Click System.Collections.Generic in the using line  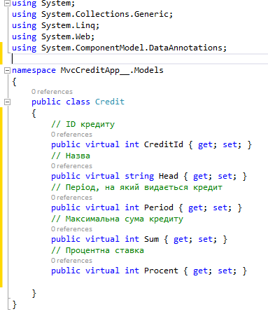tap(105, 14)
